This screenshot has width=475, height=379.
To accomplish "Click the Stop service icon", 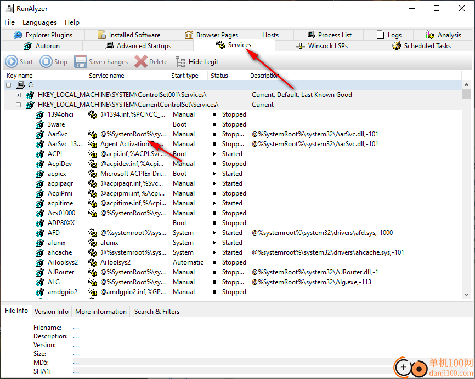I will tap(46, 62).
